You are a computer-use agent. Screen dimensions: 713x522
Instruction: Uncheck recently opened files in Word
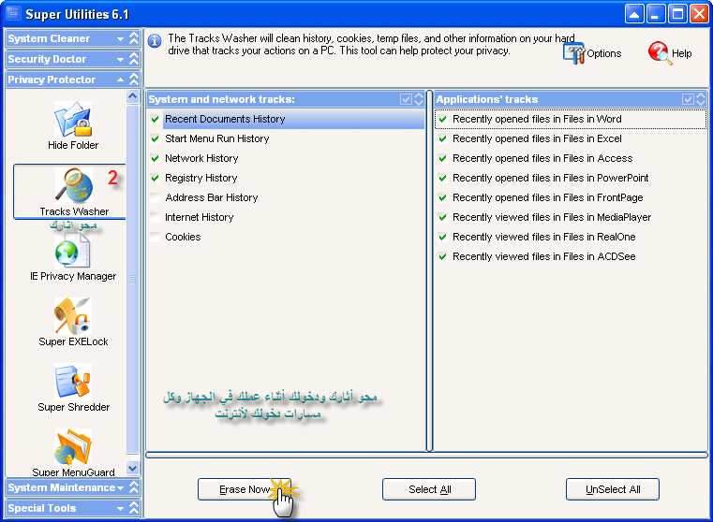pos(442,119)
